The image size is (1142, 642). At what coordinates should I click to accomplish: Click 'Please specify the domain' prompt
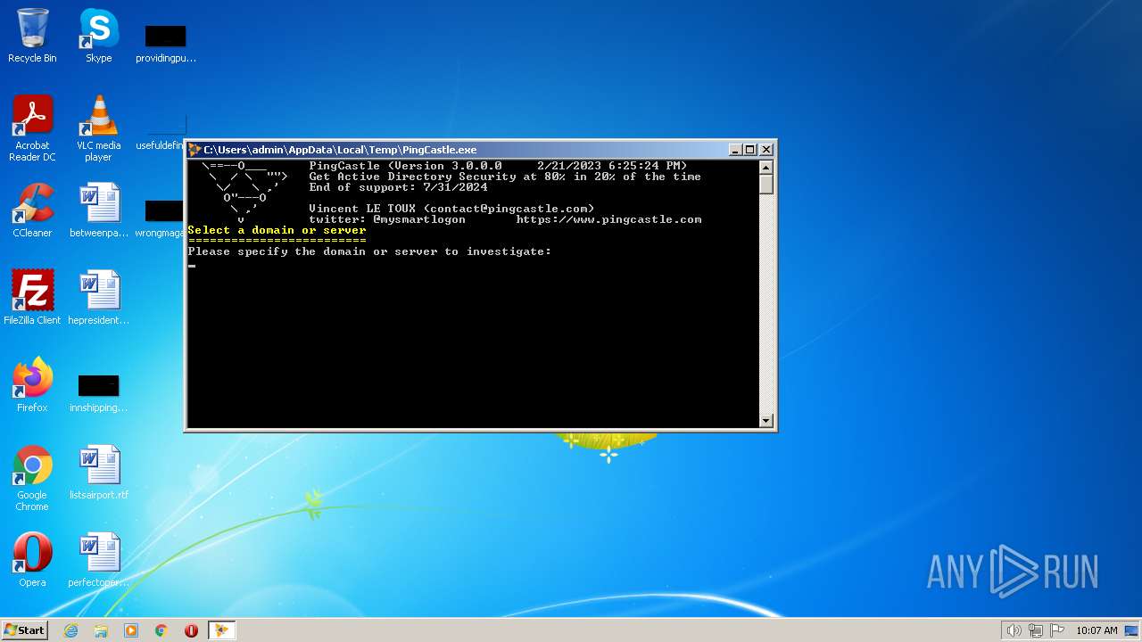(x=369, y=251)
